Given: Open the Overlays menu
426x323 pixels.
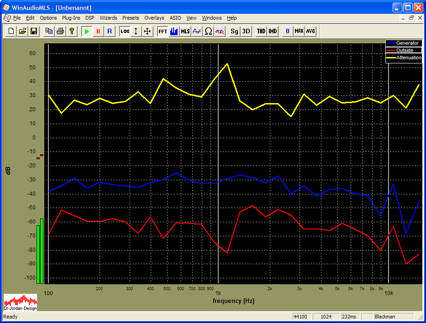Looking at the screenshot, I should (x=154, y=18).
